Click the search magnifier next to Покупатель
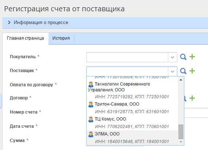The width and height of the screenshot is (208, 150). (x=183, y=57)
